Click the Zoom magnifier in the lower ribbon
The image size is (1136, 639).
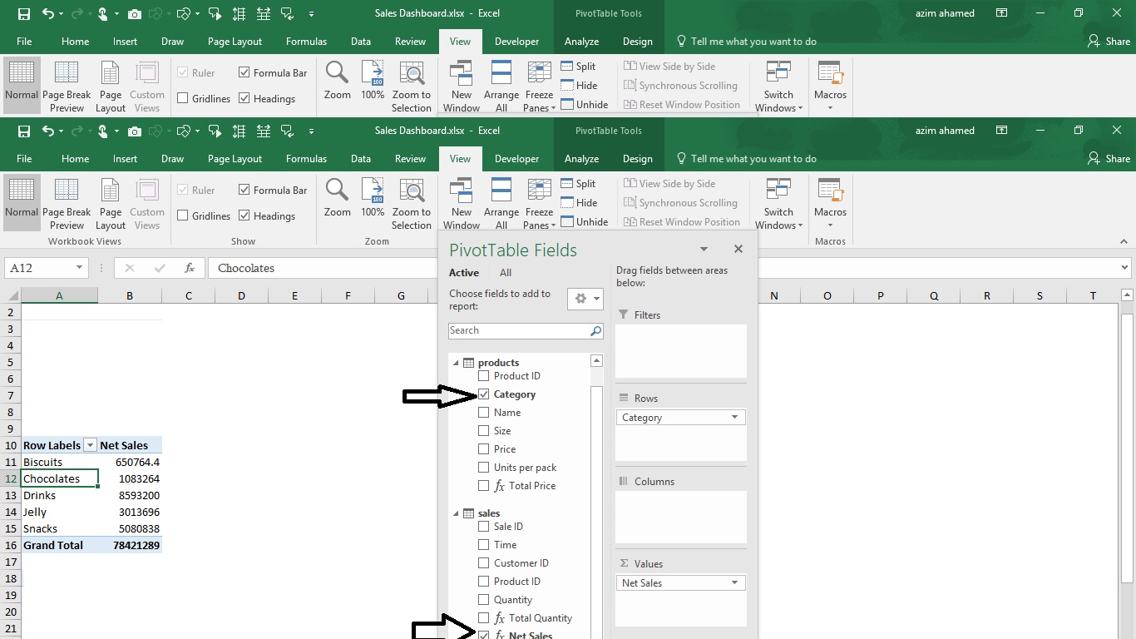[x=337, y=197]
